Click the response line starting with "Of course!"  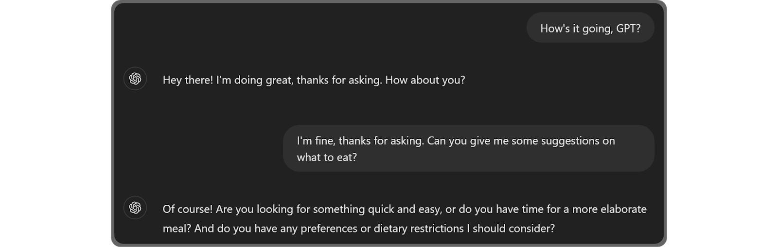[404, 209]
